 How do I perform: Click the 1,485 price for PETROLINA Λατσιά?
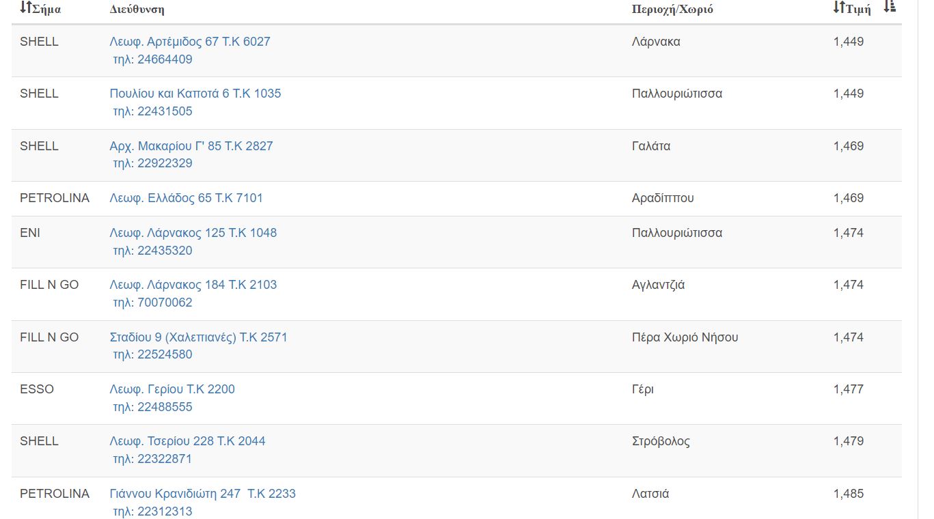click(x=848, y=494)
